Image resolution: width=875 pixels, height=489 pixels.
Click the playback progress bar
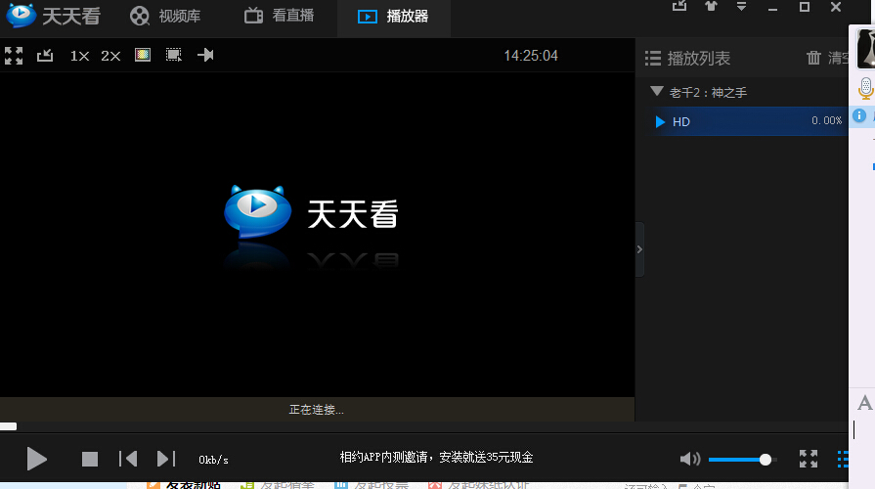pyautogui.click(x=424, y=427)
